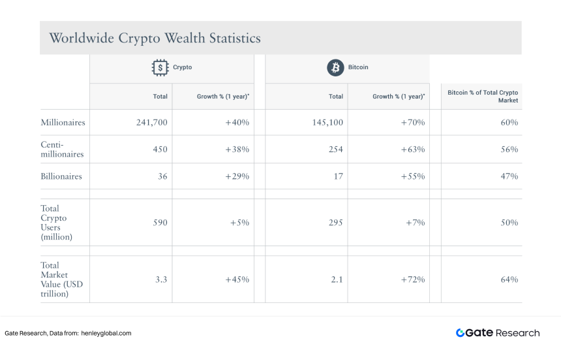
Task: Select the Millionaires row label
Action: point(63,122)
